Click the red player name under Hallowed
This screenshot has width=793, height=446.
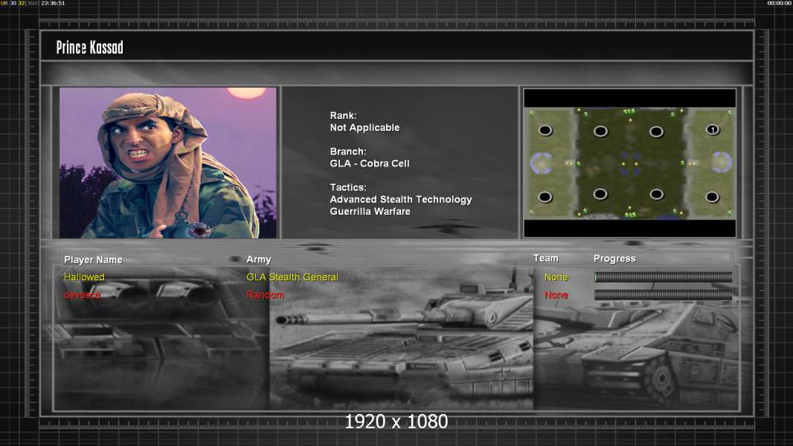pyautogui.click(x=82, y=295)
